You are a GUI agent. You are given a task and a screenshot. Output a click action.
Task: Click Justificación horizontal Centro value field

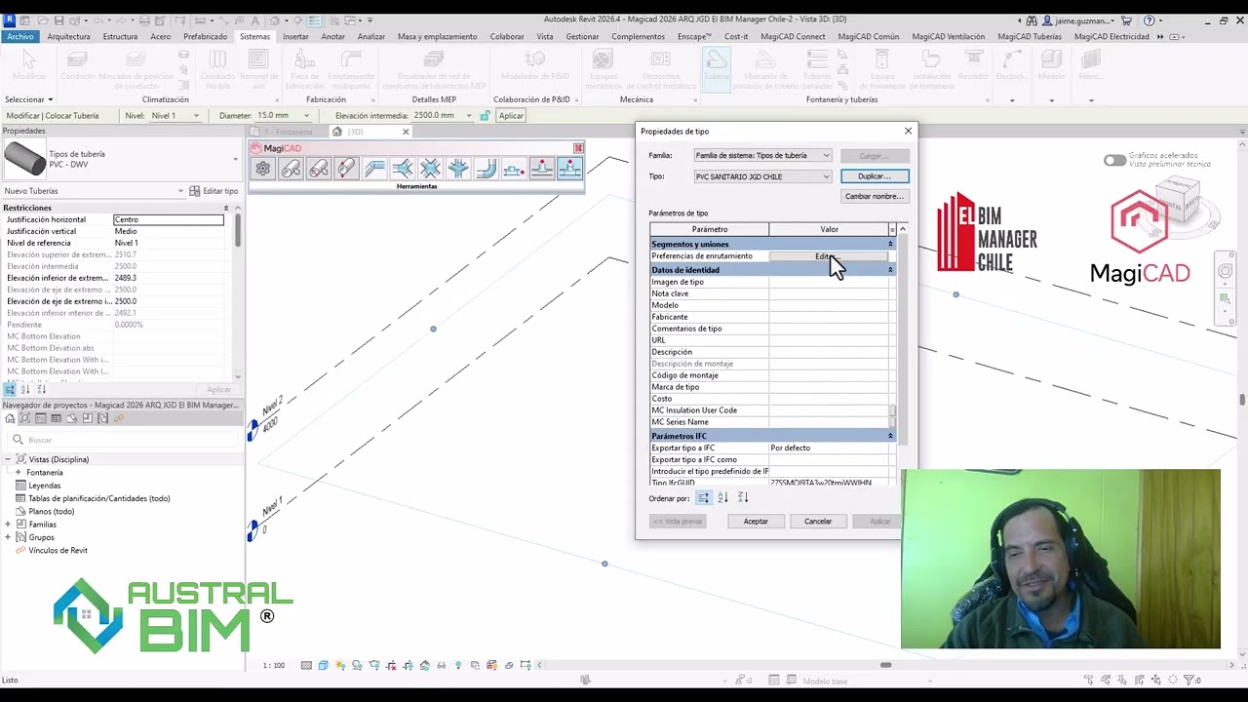169,219
